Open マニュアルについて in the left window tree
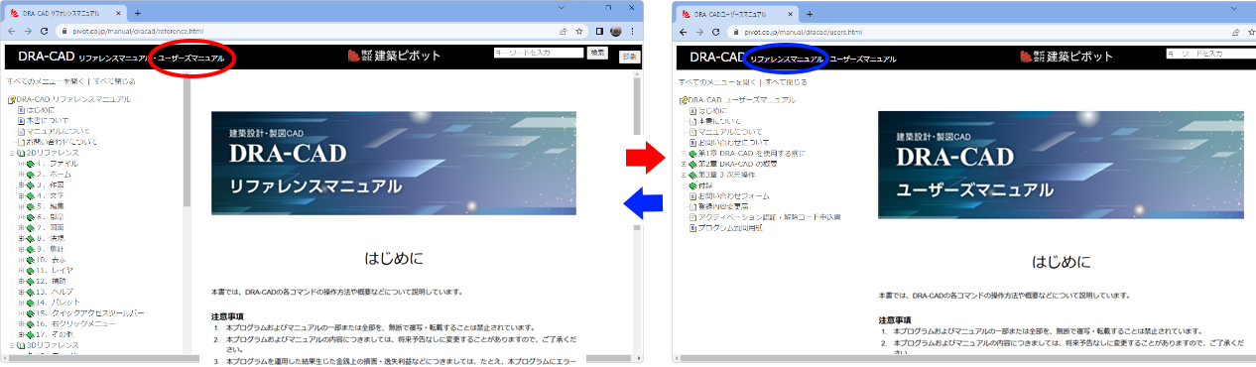Screen dimensions: 1256x367 [x=59, y=131]
